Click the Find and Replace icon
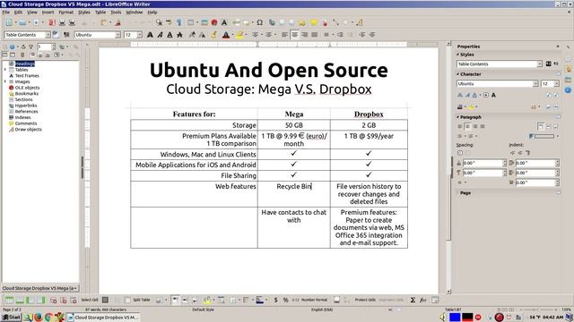 pyautogui.click(x=159, y=22)
